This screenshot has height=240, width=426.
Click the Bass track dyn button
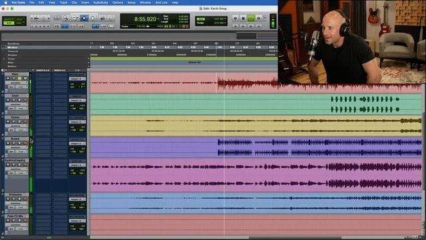(x=11, y=87)
